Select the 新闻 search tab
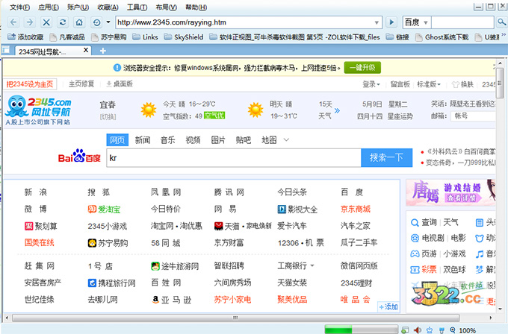The height and width of the screenshot is (334, 508). [x=142, y=139]
